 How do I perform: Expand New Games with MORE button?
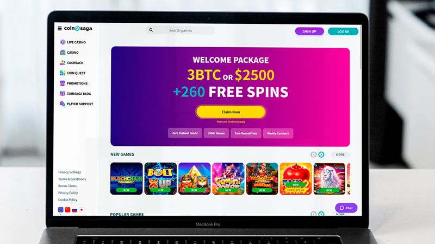click(340, 155)
